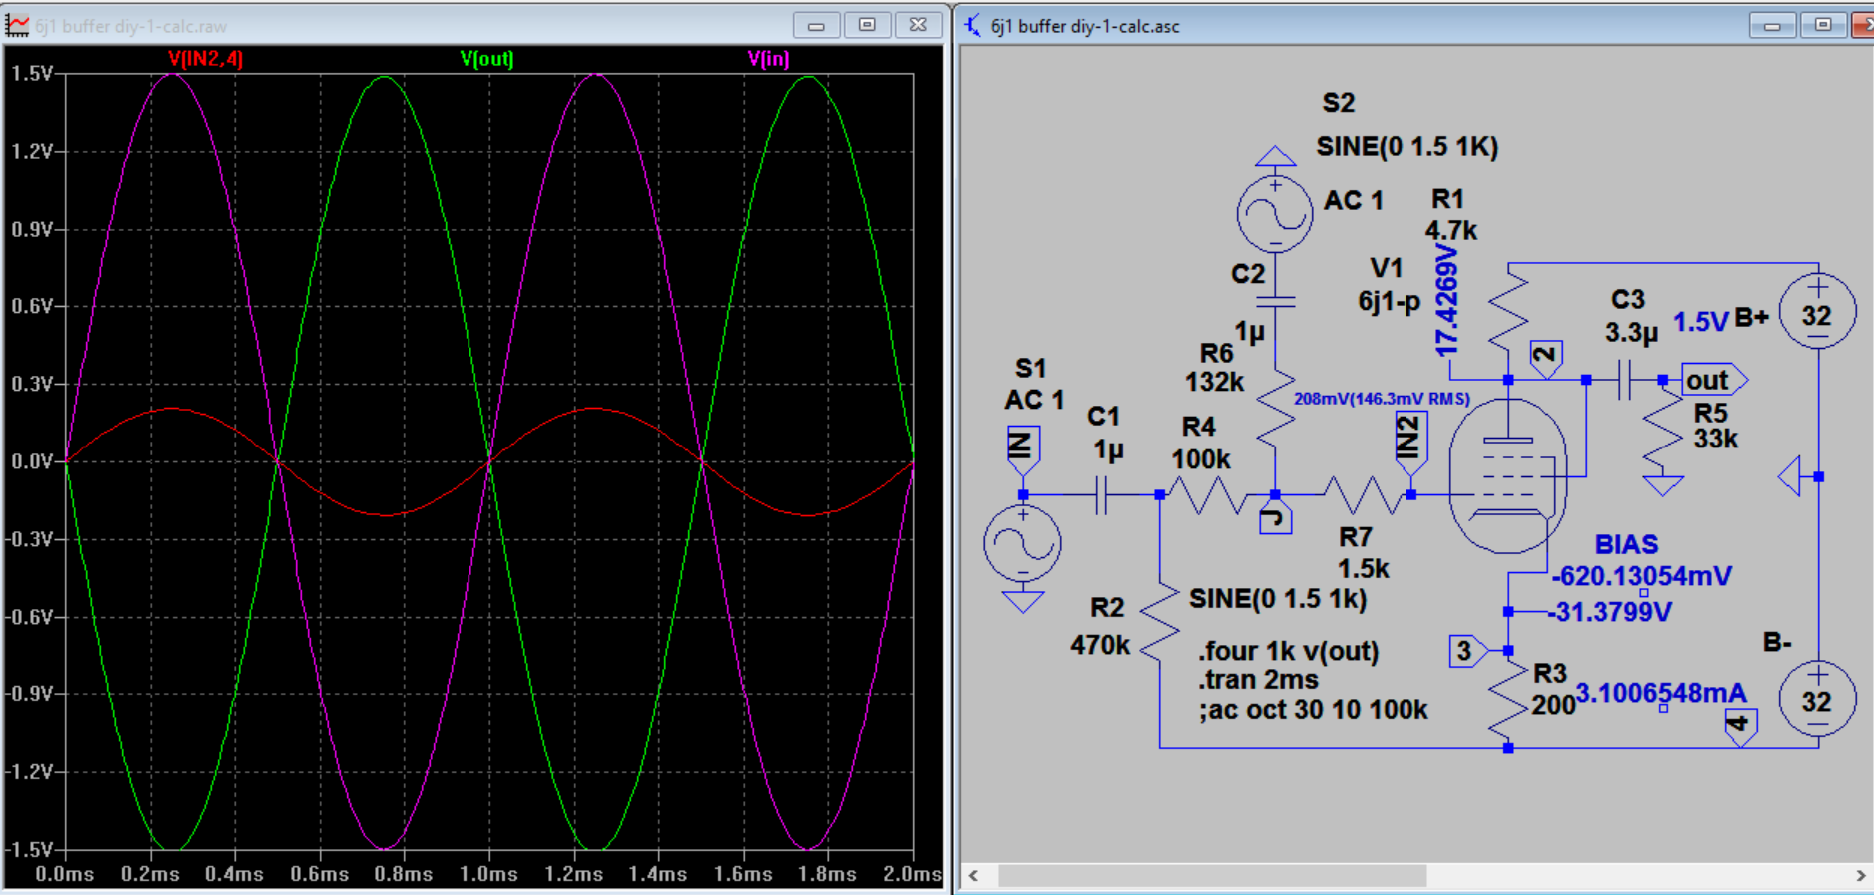Select the C3 3.3µ capacitor symbol
Image resolution: width=1874 pixels, height=895 pixels.
[x=1624, y=380]
